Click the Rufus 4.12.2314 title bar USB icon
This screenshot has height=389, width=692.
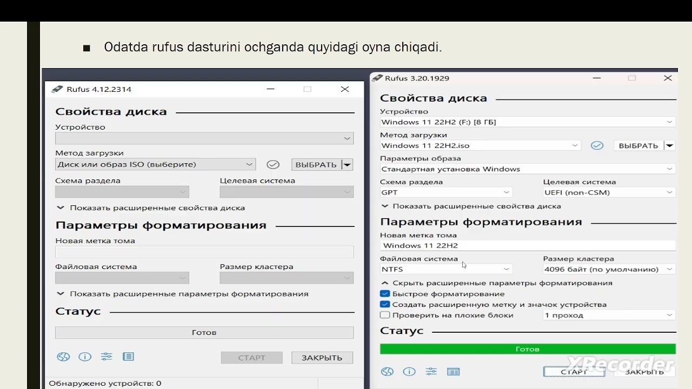point(56,89)
